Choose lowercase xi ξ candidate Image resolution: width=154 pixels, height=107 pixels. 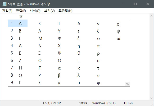click(98, 31)
